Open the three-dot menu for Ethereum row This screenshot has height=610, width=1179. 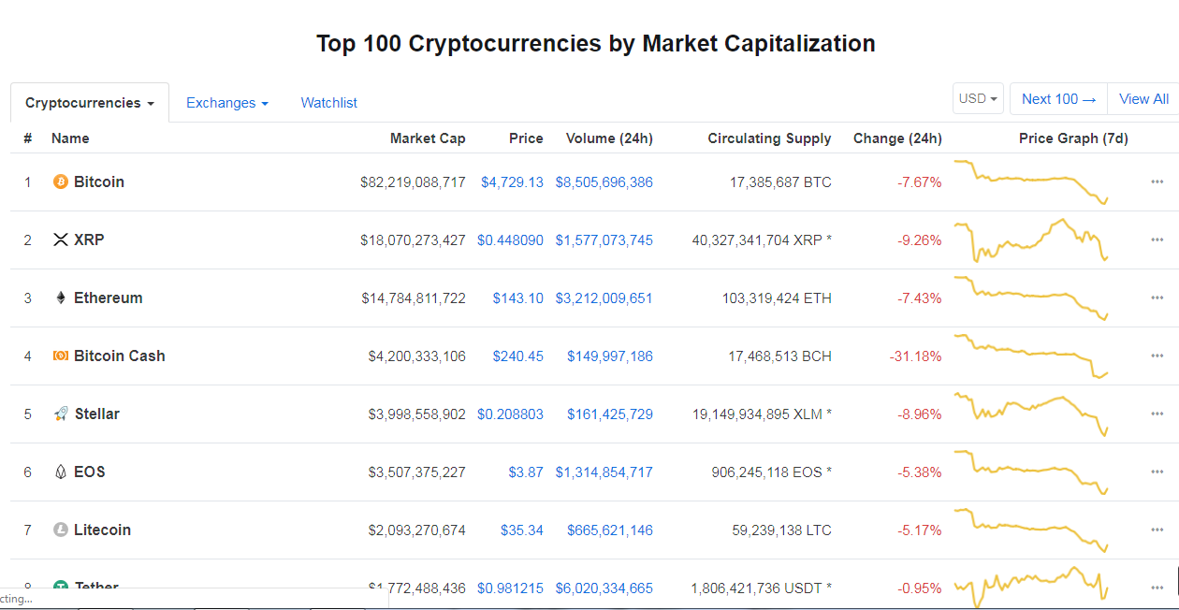pyautogui.click(x=1157, y=298)
